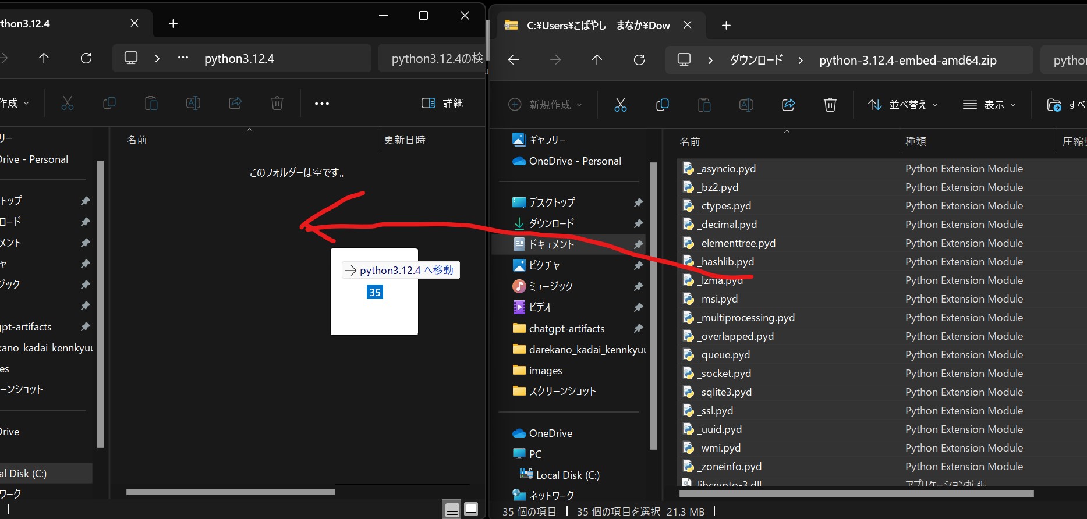Toggle the 詳細 details pane button
The width and height of the screenshot is (1087, 519).
click(442, 103)
